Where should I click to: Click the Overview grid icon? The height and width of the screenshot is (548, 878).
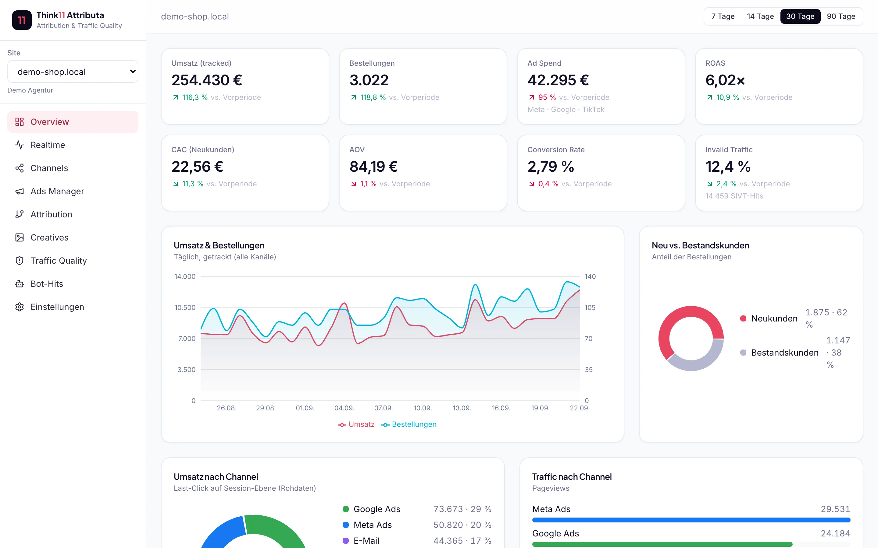point(20,122)
